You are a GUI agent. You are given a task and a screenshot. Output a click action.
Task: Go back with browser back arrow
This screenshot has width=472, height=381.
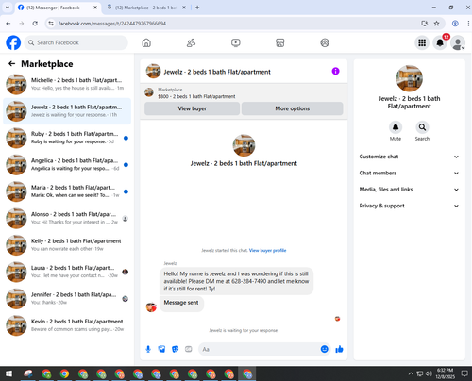click(x=8, y=24)
